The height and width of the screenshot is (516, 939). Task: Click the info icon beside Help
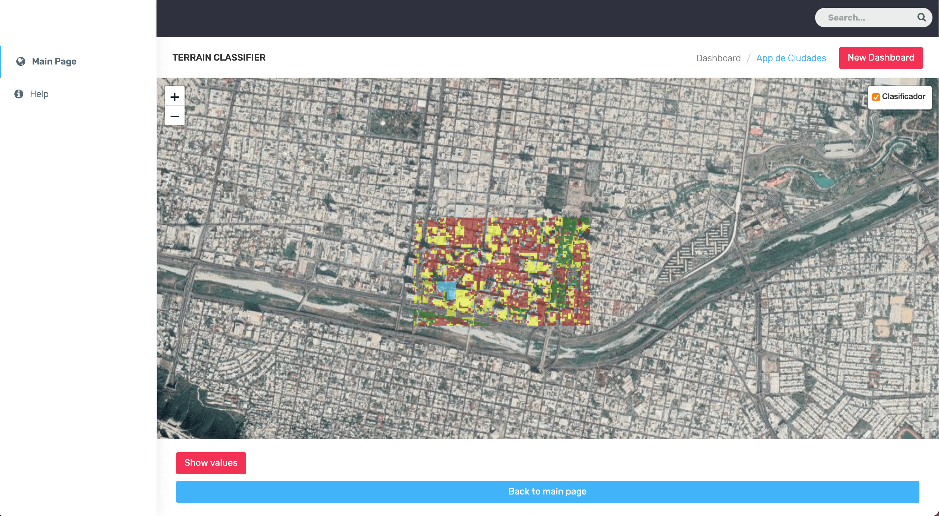(x=19, y=94)
